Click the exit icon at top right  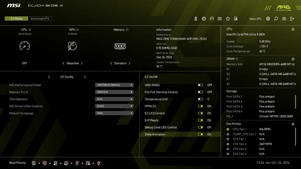pyautogui.click(x=292, y=18)
